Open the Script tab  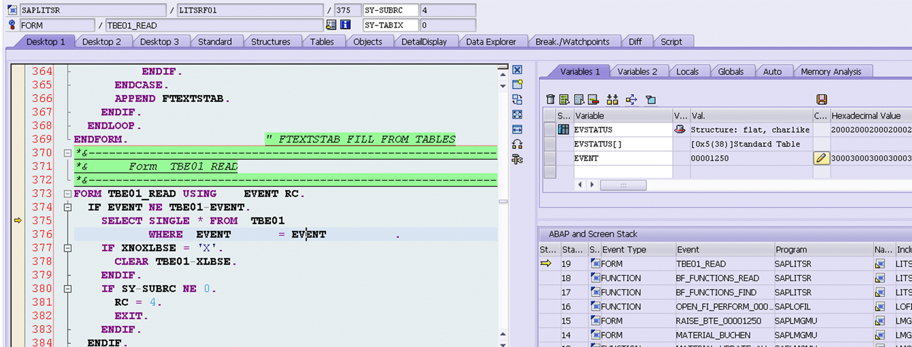click(671, 42)
